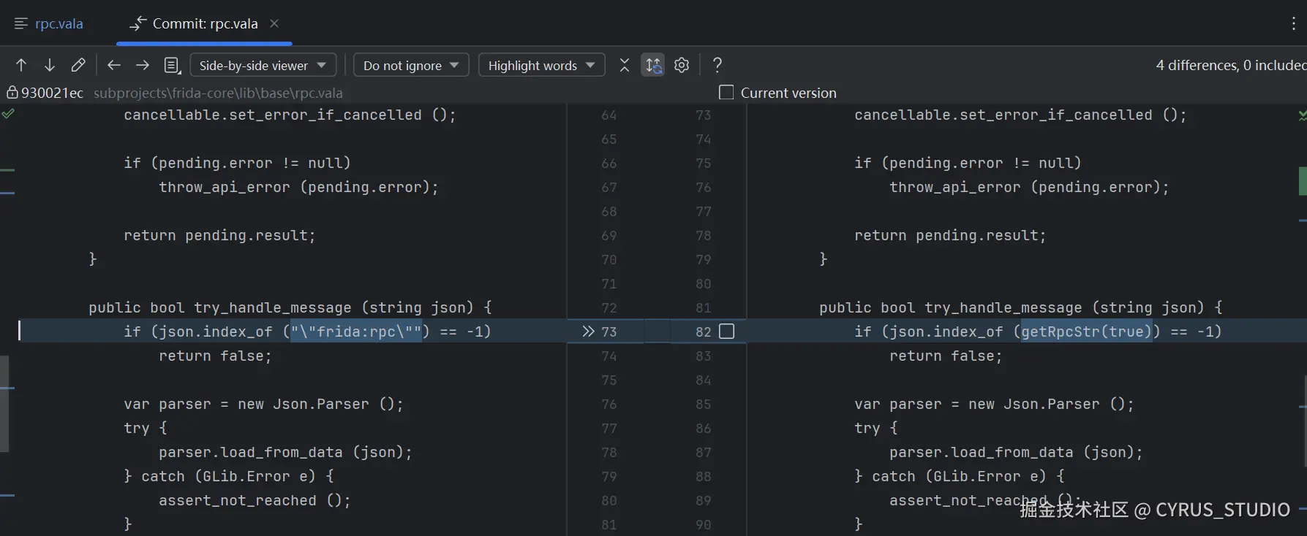Apply change with arrows at line 73
This screenshot has width=1307, height=536.
point(588,332)
